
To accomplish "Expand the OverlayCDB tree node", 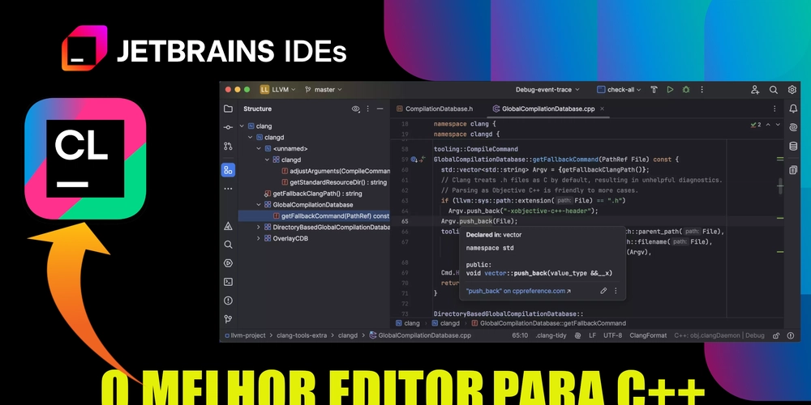I will tap(259, 238).
